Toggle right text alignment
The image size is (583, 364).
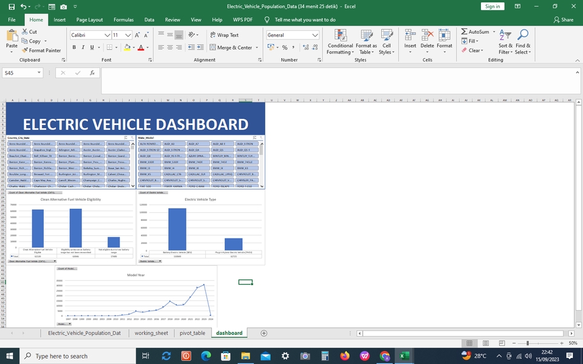(179, 47)
